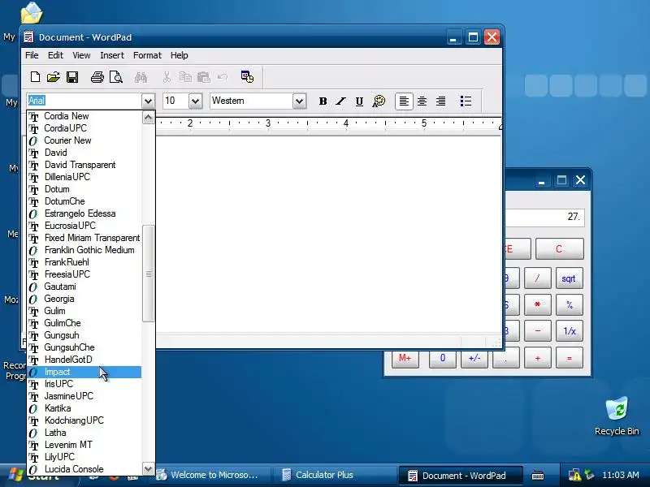Select David Transparent font

pos(84,165)
